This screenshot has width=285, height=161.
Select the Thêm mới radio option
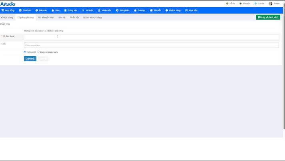25,52
